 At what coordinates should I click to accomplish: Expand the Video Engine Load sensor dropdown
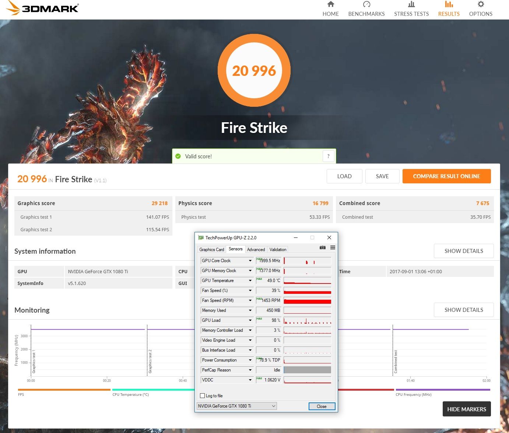[250, 340]
